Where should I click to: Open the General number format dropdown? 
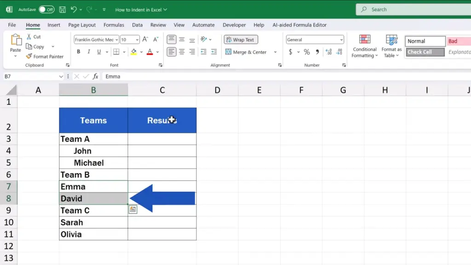pos(341,40)
